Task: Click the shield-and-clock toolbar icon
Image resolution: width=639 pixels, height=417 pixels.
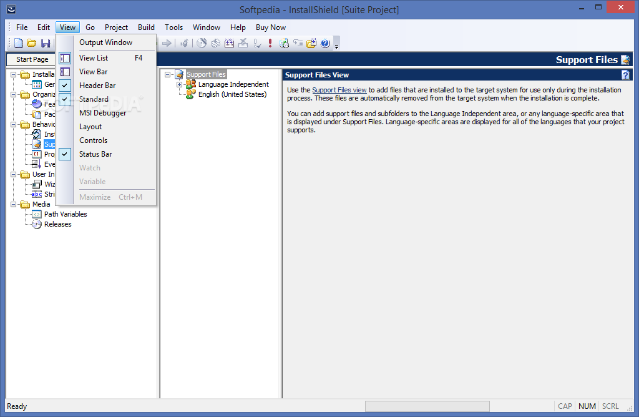Action: click(284, 43)
